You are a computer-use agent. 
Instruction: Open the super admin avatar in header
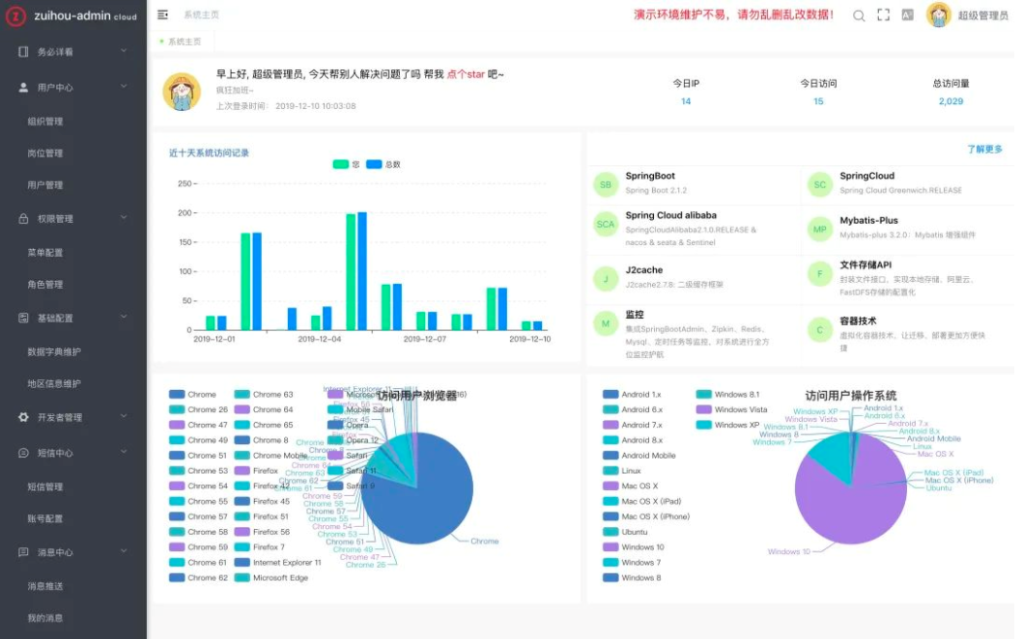pos(939,15)
